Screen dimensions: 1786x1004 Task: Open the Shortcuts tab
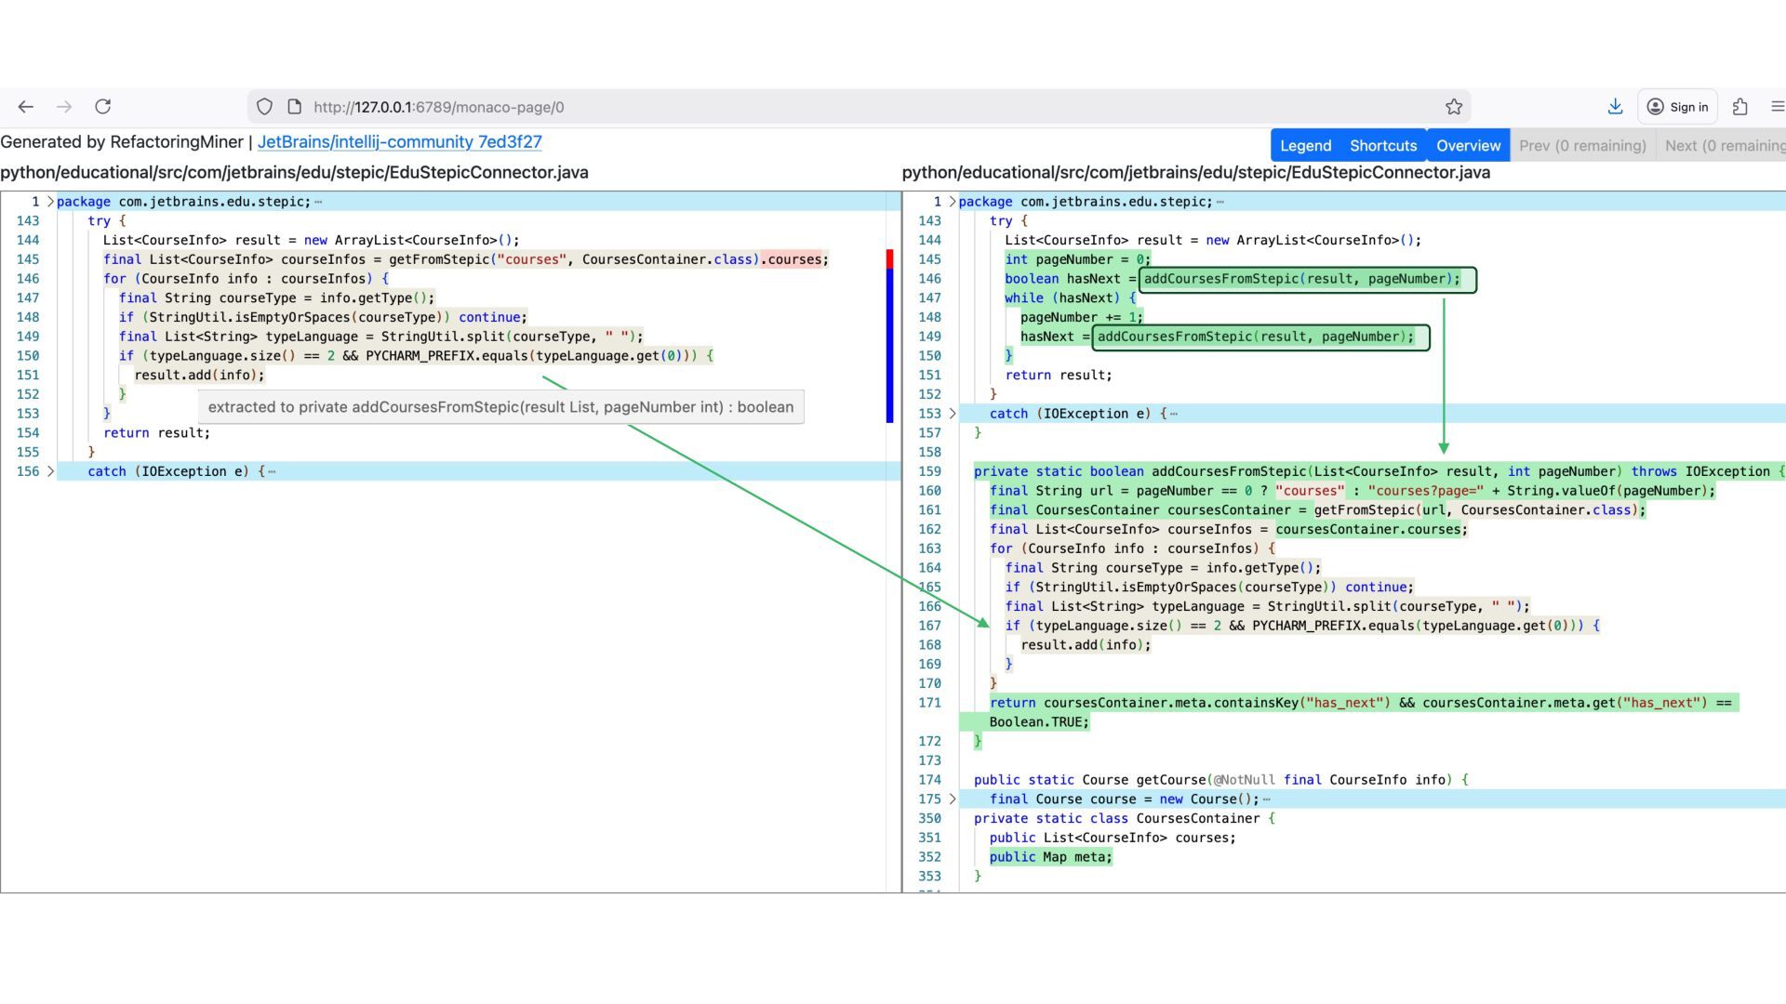point(1383,146)
